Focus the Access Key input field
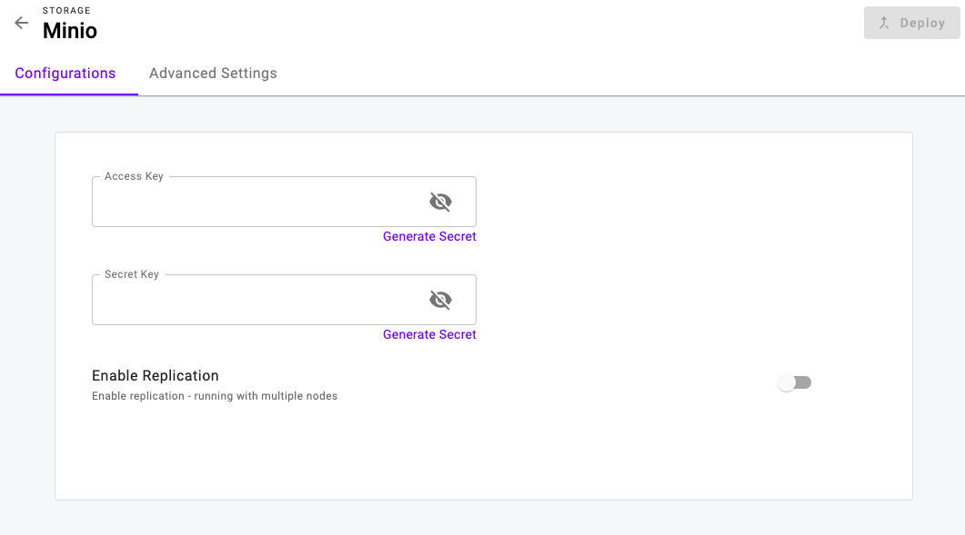The image size is (965, 535). (258, 202)
